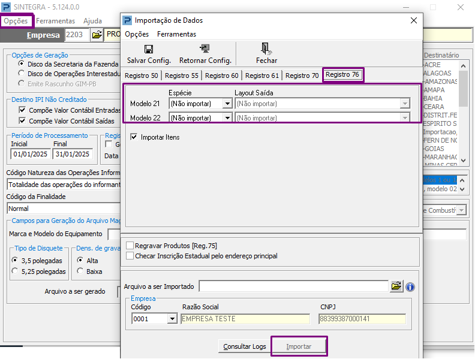Click the Importar button
475x362 pixels.
299,346
